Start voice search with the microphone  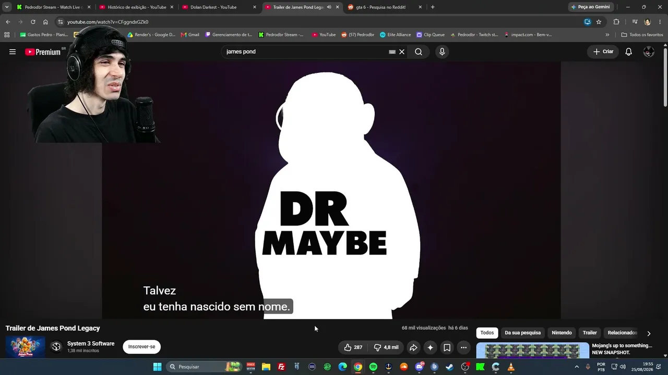(442, 52)
